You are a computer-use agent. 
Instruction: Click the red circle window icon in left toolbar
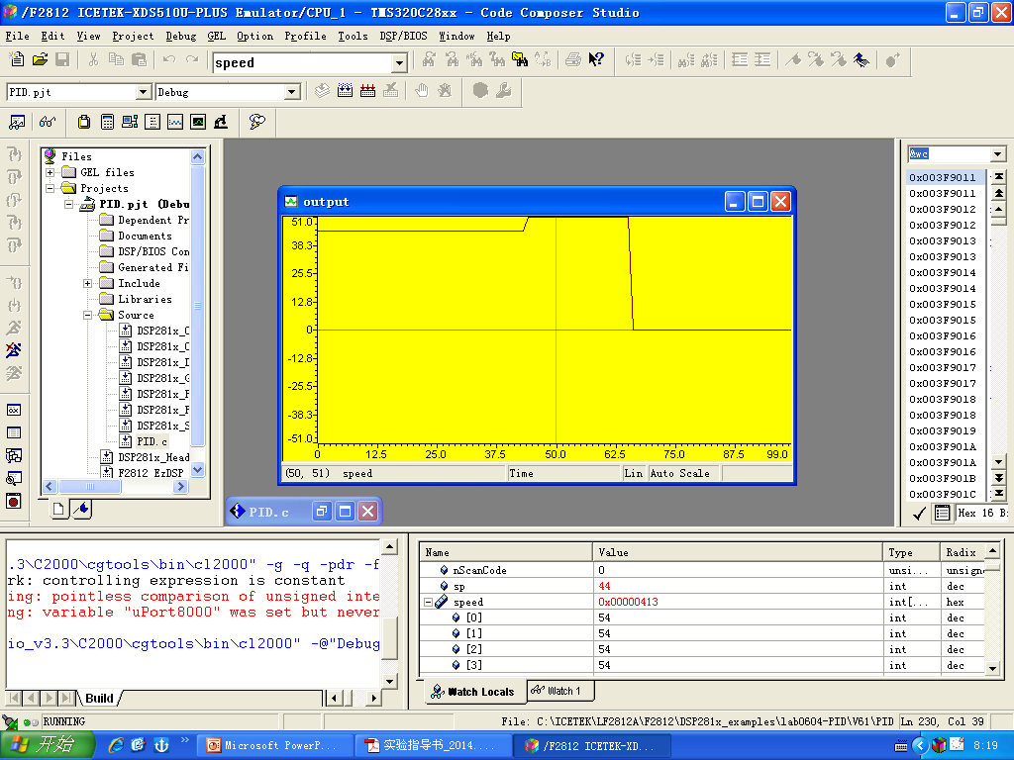click(x=14, y=501)
